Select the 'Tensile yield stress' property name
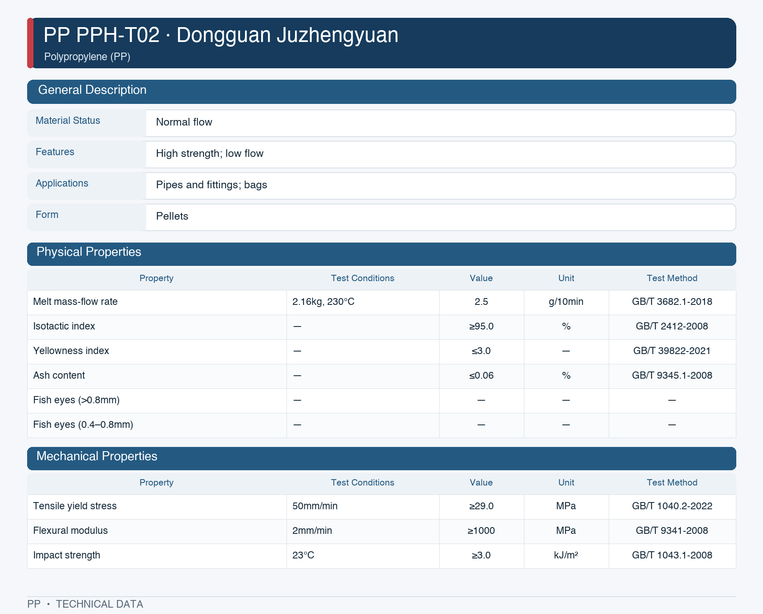Image resolution: width=763 pixels, height=614 pixels. pyautogui.click(x=75, y=506)
